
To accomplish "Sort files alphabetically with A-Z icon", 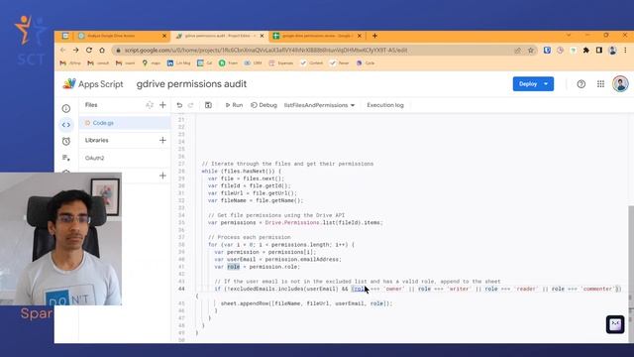I will click(x=150, y=105).
